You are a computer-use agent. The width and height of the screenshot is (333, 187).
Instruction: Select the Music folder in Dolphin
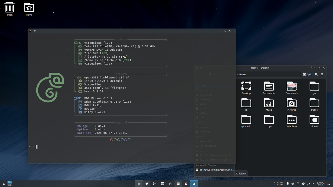[269, 105]
